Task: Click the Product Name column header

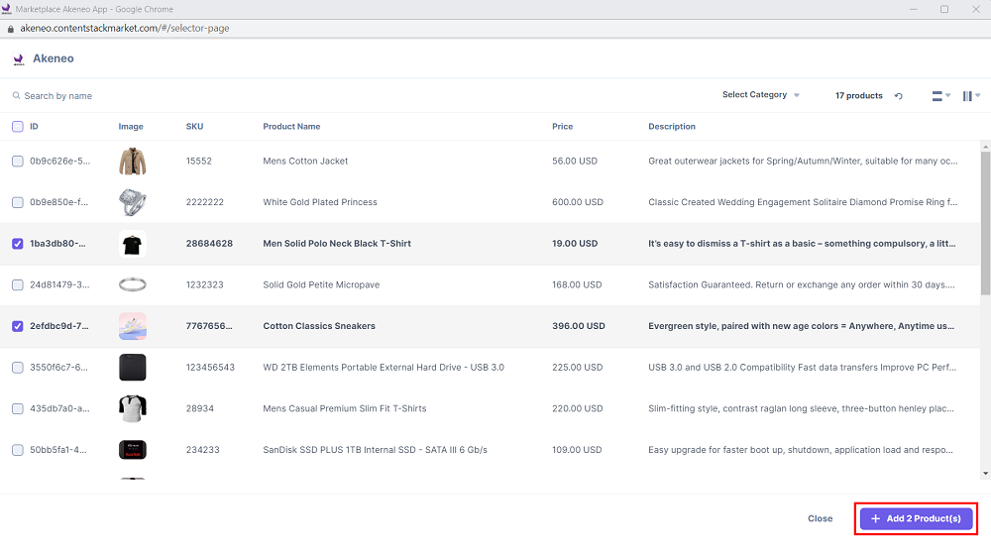Action: tap(291, 127)
